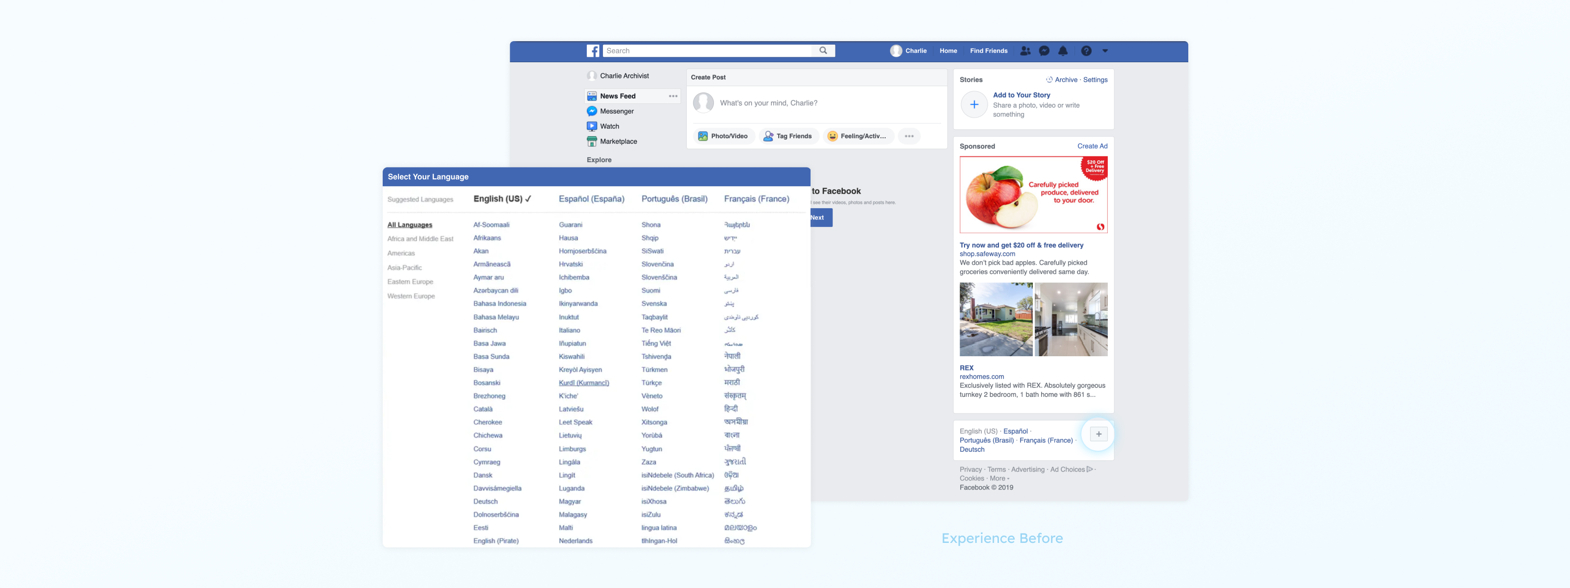Image resolution: width=1570 pixels, height=588 pixels.
Task: Click Deutsch in the sidebar language footer
Action: [971, 450]
